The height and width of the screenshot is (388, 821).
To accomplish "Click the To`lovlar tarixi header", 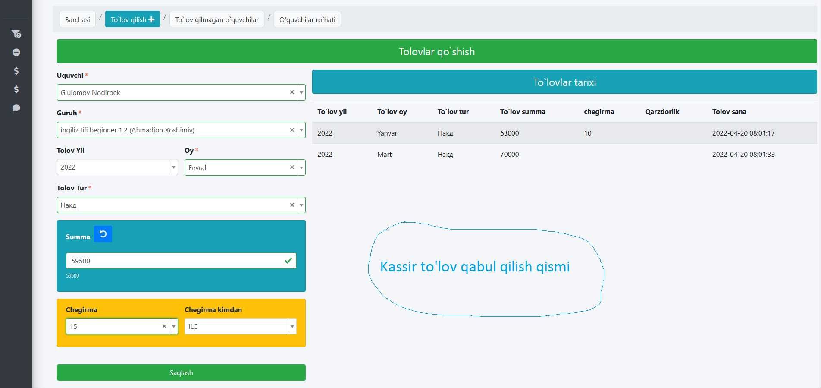I will pyautogui.click(x=564, y=82).
